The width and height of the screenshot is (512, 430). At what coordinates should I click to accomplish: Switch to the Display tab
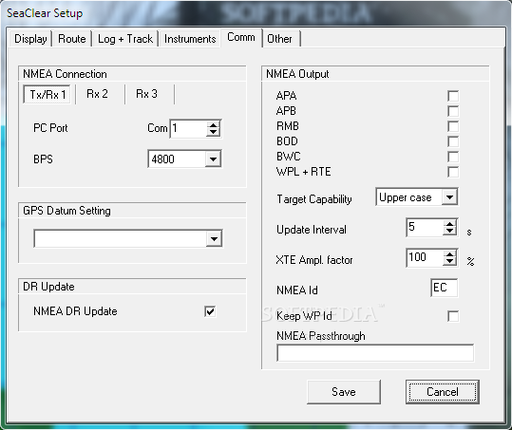click(x=30, y=39)
